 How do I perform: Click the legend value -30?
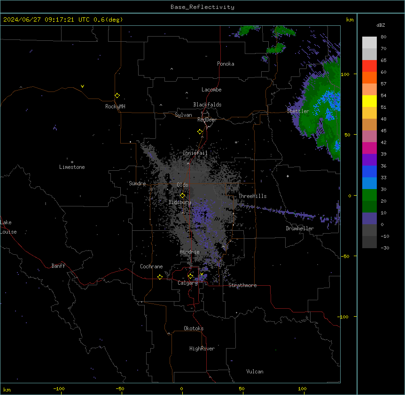pos(385,248)
